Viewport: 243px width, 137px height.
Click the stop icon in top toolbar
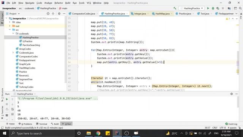(x=223, y=8)
